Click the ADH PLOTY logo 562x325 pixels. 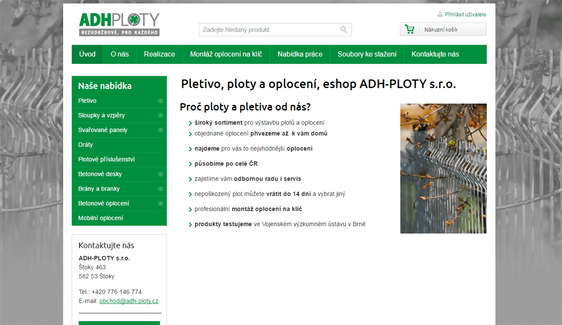tap(119, 24)
